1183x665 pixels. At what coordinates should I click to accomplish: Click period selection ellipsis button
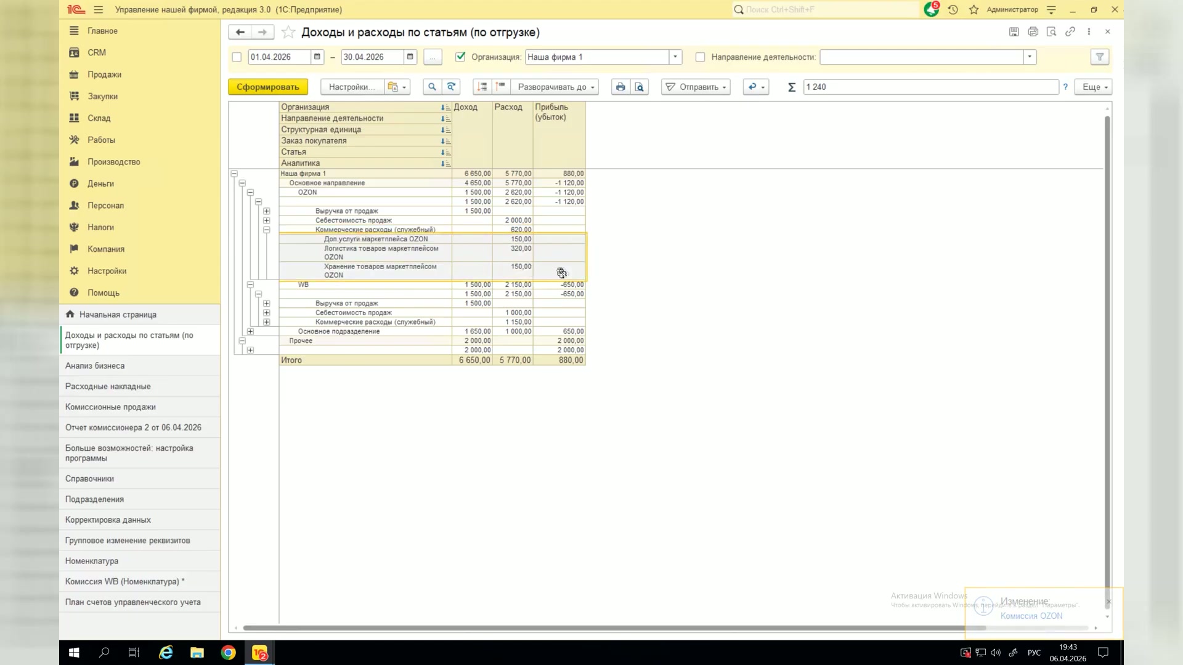point(433,57)
